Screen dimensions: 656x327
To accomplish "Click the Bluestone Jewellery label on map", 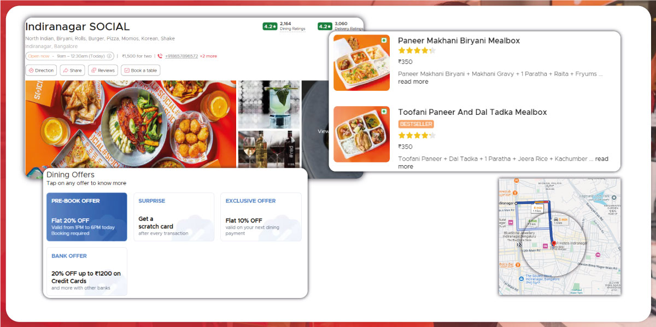I will click(x=519, y=236).
